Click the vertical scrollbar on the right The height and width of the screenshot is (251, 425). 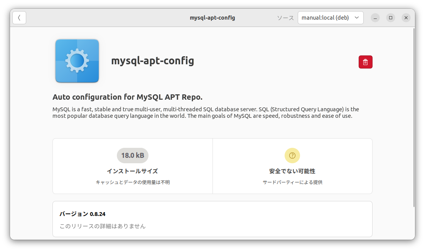click(413, 118)
